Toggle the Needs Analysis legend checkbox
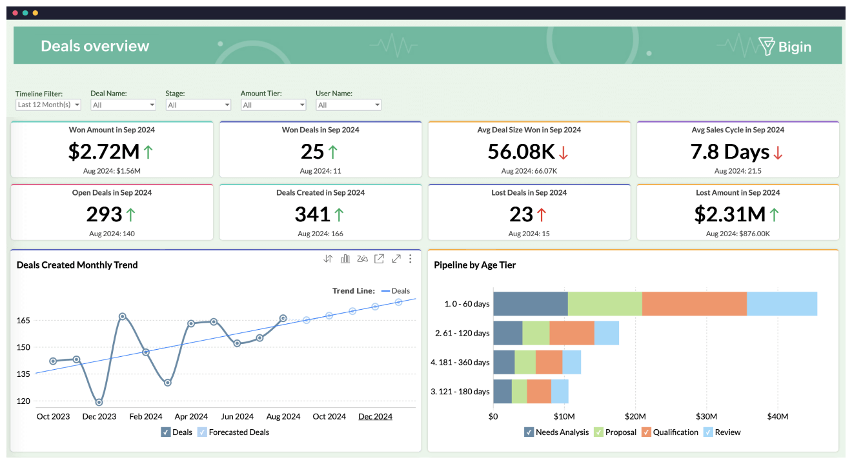Image resolution: width=852 pixels, height=464 pixels. tap(529, 432)
